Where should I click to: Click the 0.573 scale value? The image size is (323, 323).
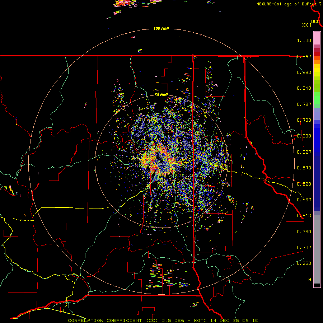coord(304,168)
